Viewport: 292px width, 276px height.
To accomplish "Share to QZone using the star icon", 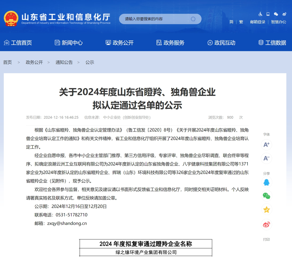I will [266, 209].
